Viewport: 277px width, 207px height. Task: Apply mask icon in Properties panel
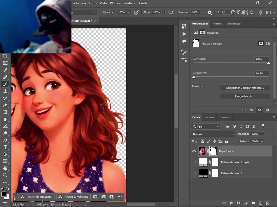(x=252, y=110)
